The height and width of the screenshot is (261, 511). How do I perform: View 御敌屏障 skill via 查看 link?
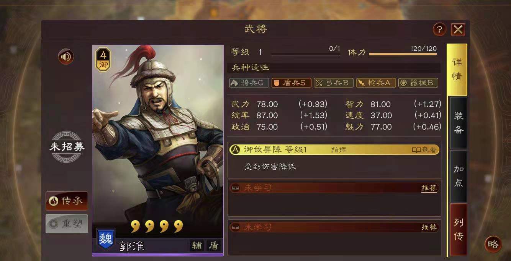[424, 150]
